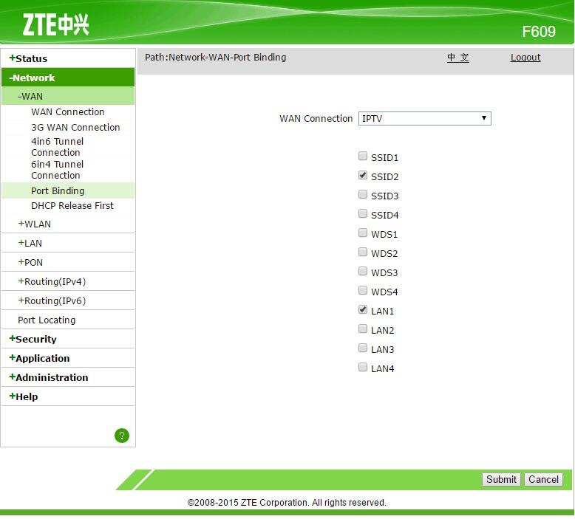Open the WAN Connection IPTV dropdown

(425, 118)
